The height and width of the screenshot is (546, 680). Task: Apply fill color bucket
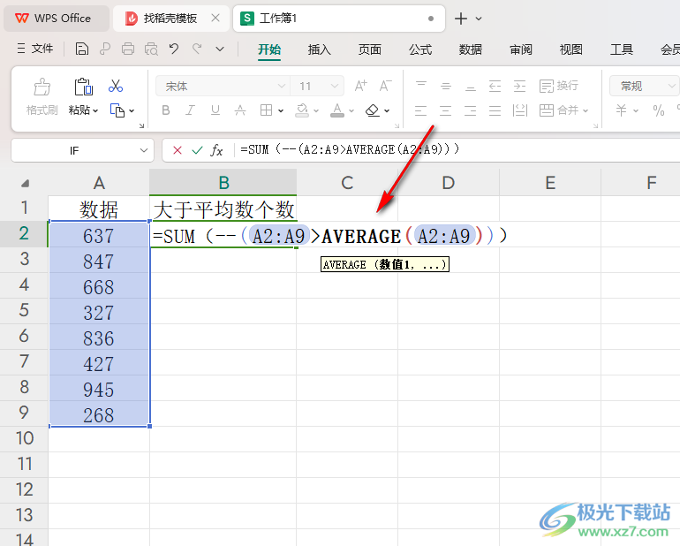pyautogui.click(x=302, y=110)
